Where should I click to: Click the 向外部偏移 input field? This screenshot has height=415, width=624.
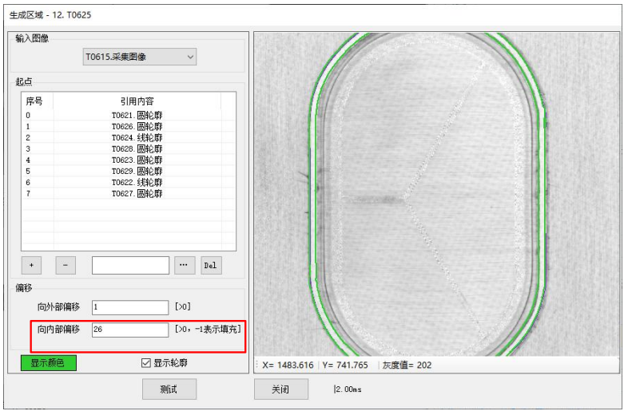(x=129, y=307)
